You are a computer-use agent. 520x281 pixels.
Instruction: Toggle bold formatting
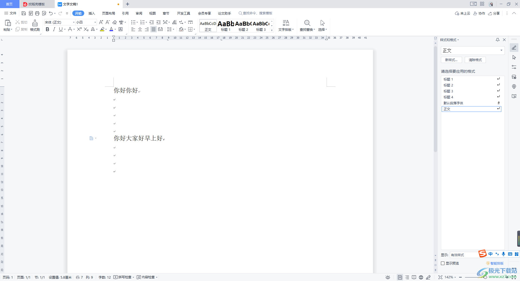coord(47,29)
